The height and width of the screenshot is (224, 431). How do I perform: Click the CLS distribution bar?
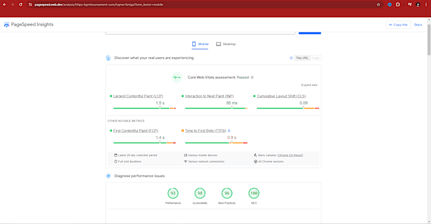(x=288, y=108)
